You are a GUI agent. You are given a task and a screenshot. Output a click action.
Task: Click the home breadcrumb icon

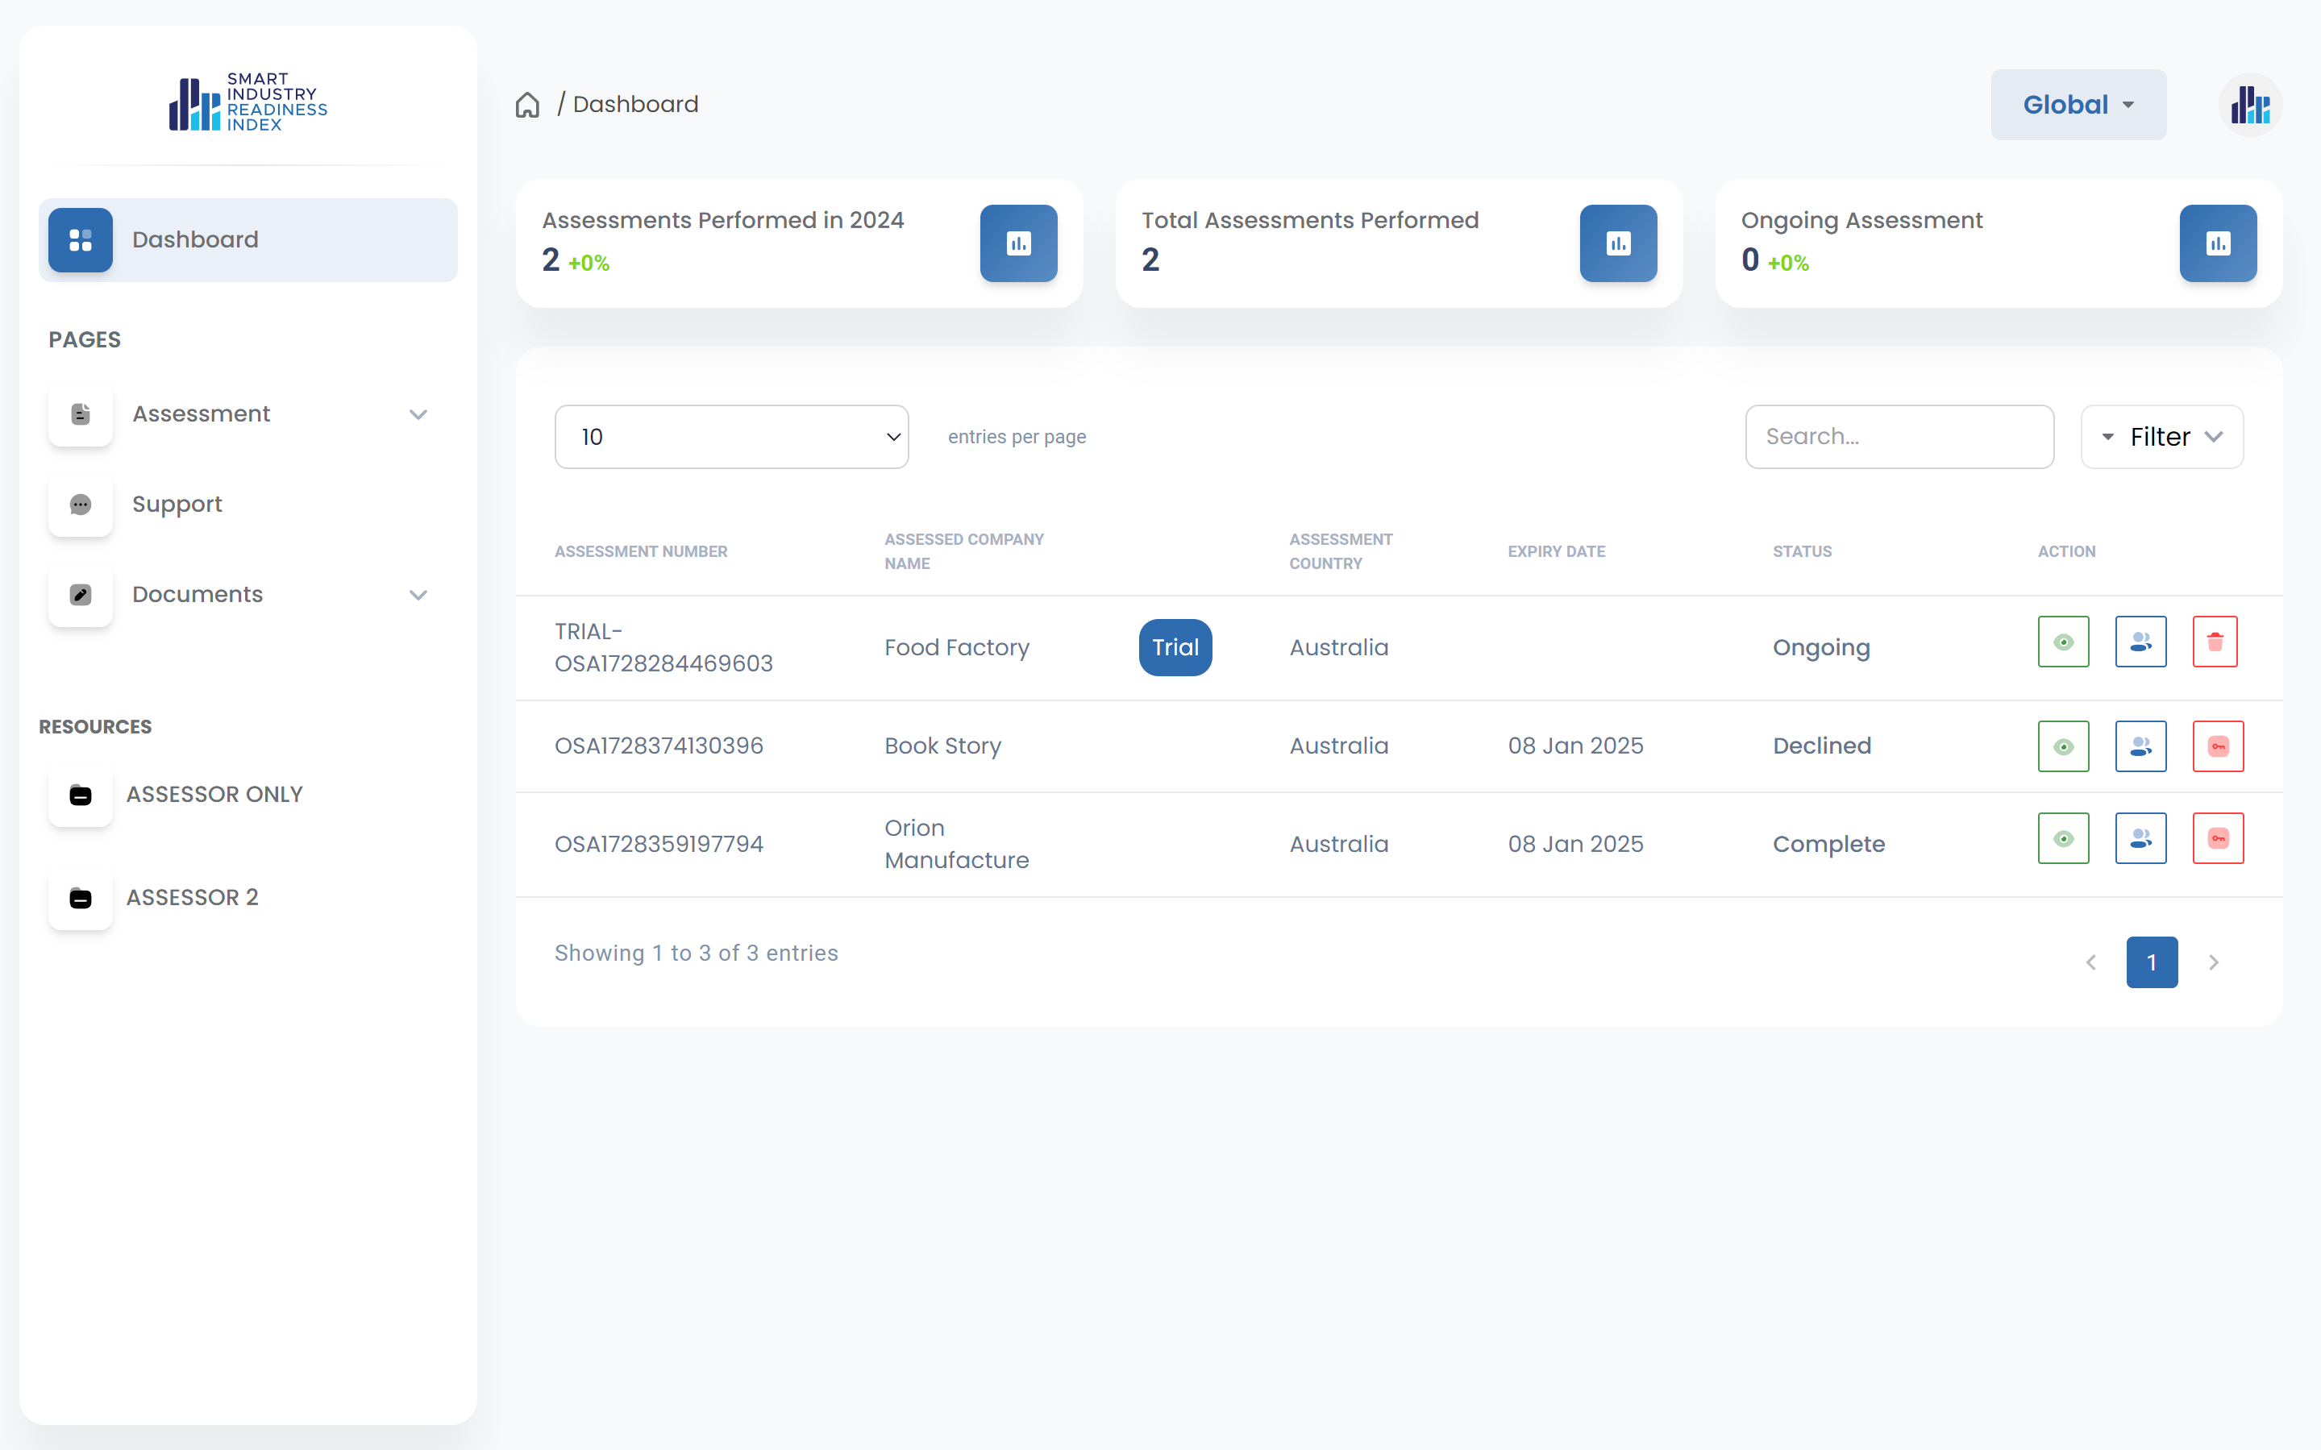click(527, 105)
